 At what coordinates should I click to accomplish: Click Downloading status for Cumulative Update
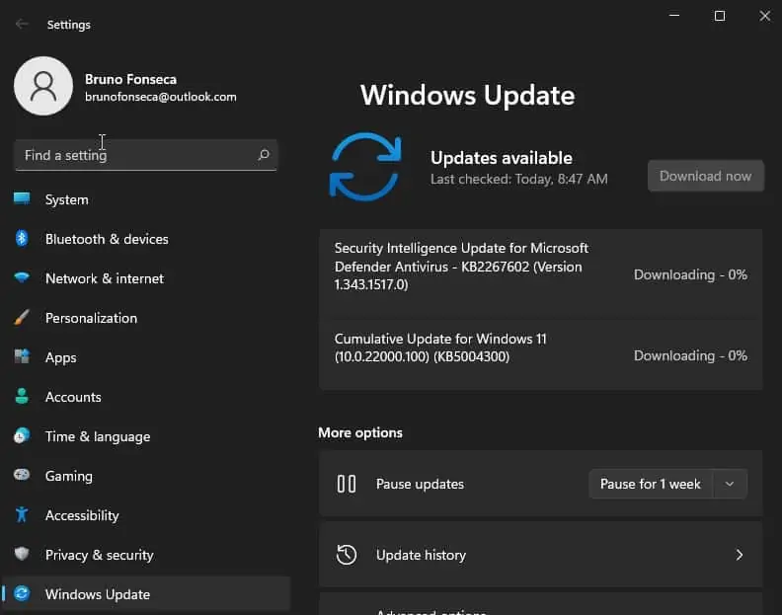coord(690,355)
